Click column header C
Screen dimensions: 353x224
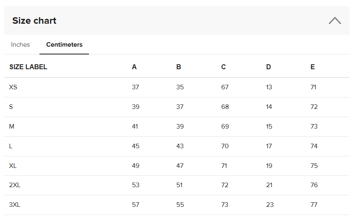pyautogui.click(x=223, y=67)
